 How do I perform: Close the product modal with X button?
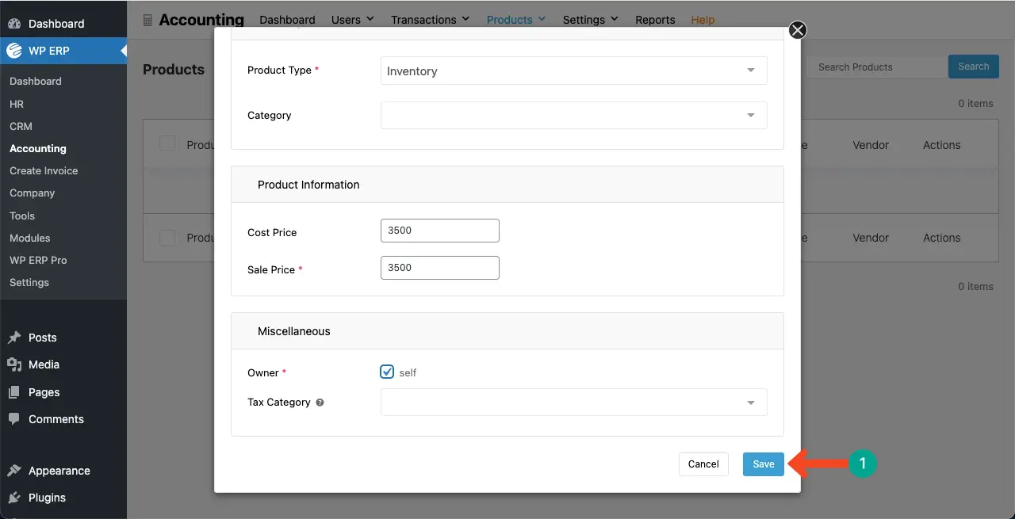coord(798,30)
